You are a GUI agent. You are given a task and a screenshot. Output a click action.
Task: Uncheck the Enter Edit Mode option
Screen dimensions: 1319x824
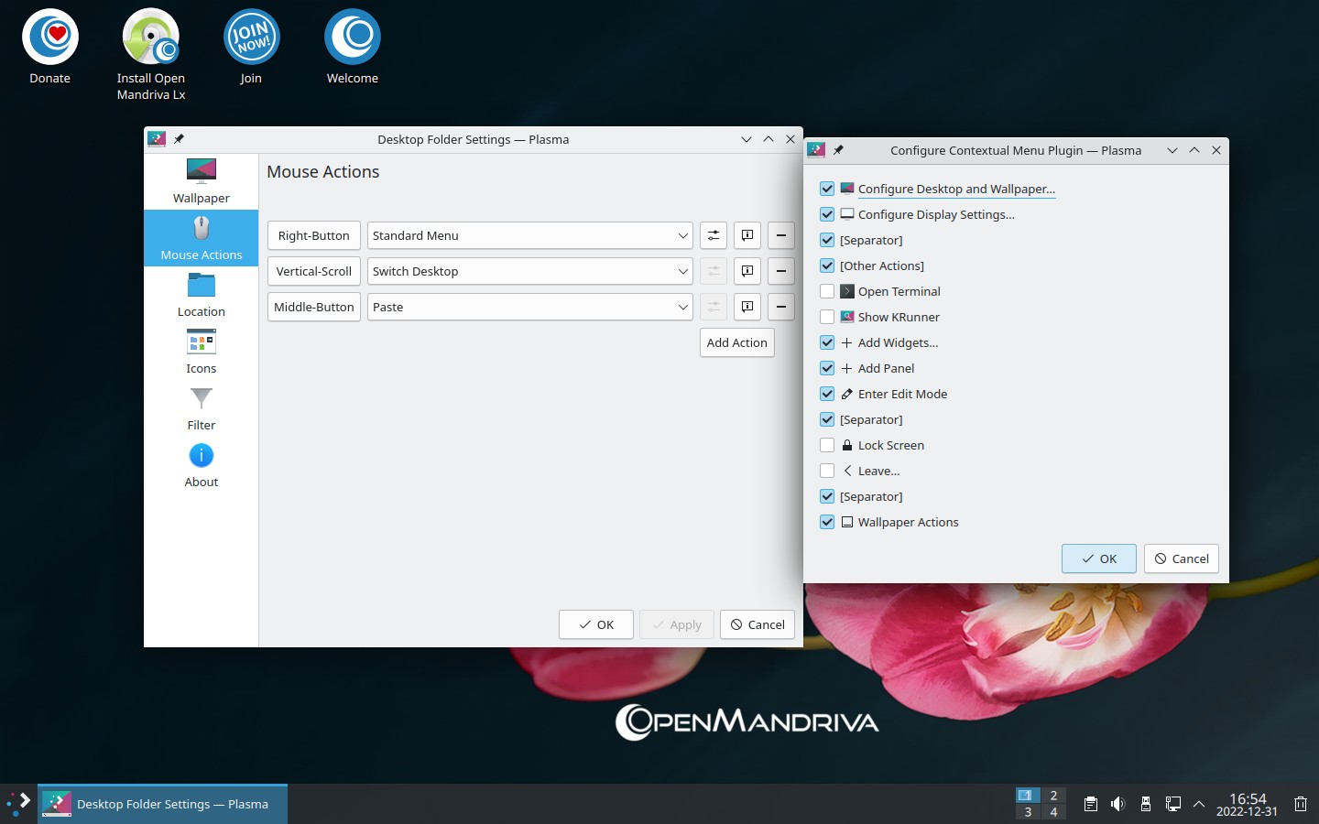(x=827, y=394)
